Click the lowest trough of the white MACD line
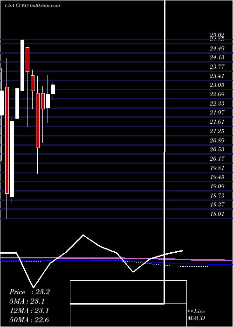233x327 pixels. (33, 287)
